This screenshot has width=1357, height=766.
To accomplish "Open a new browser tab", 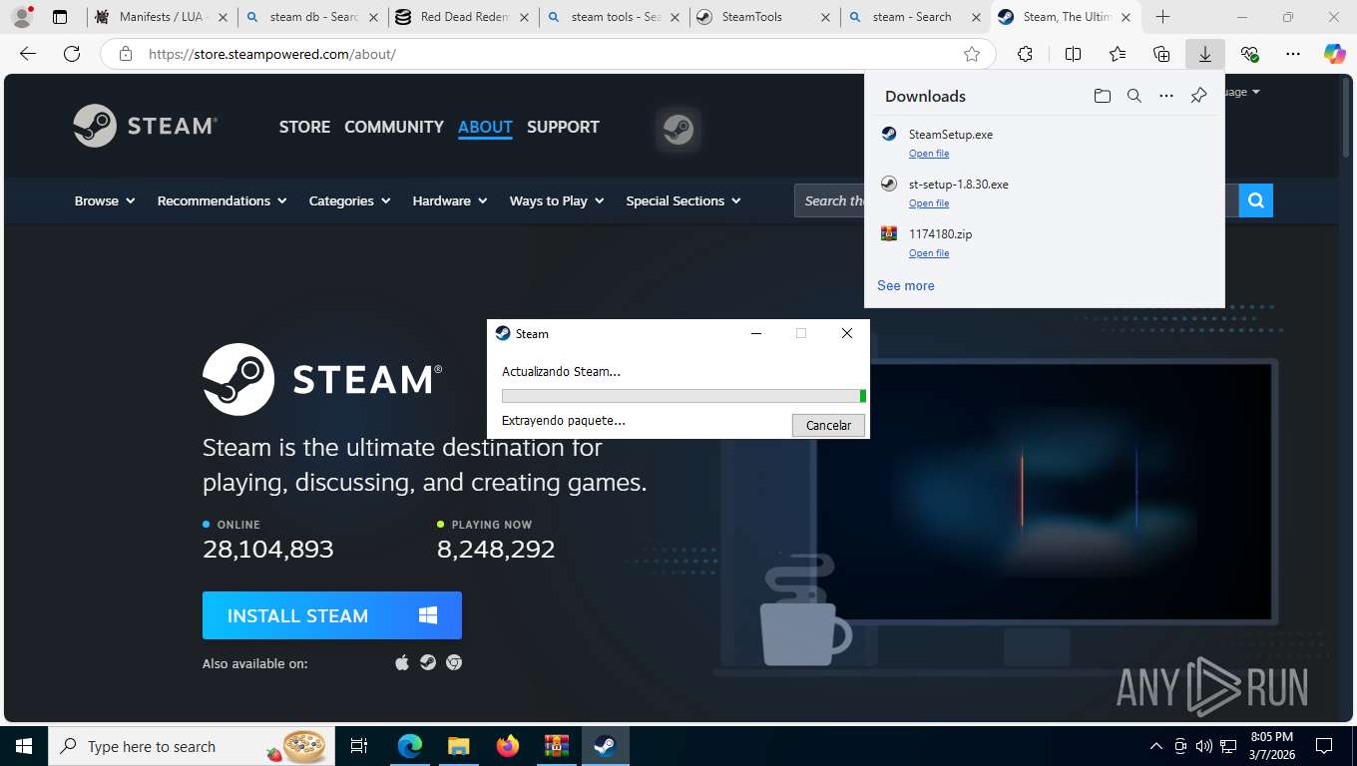I will pyautogui.click(x=1162, y=17).
